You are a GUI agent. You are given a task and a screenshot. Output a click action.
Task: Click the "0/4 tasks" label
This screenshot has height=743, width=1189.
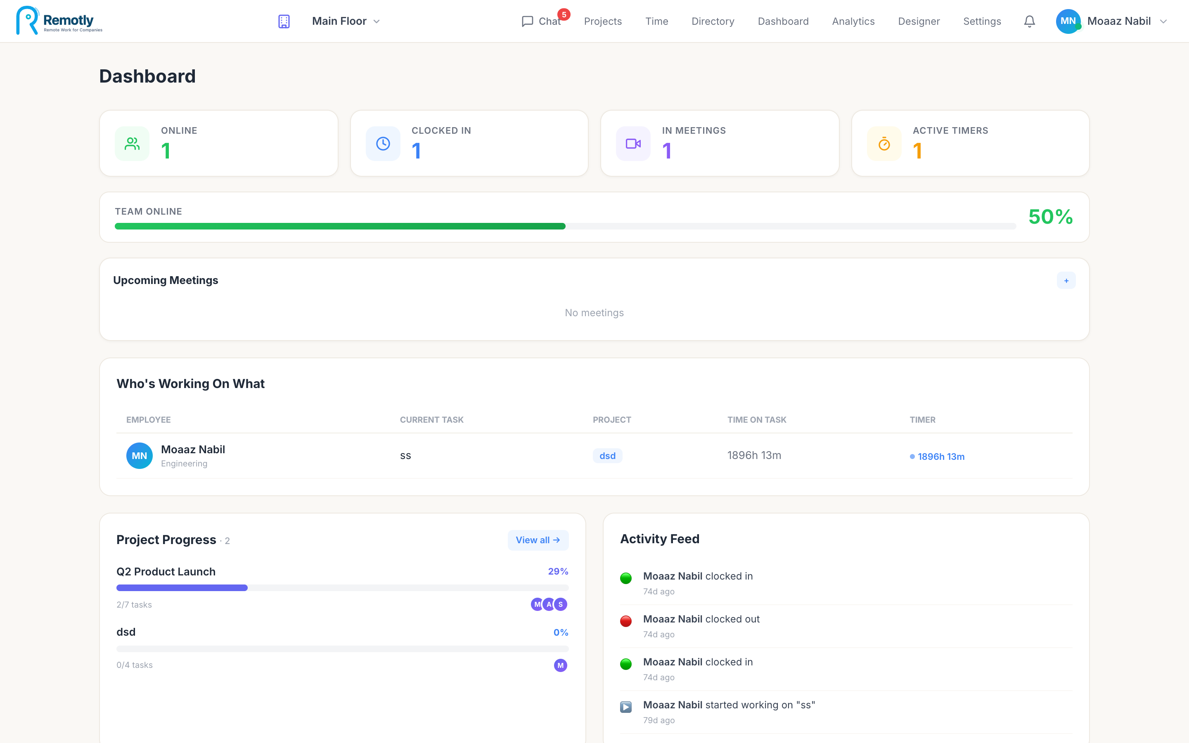(134, 665)
